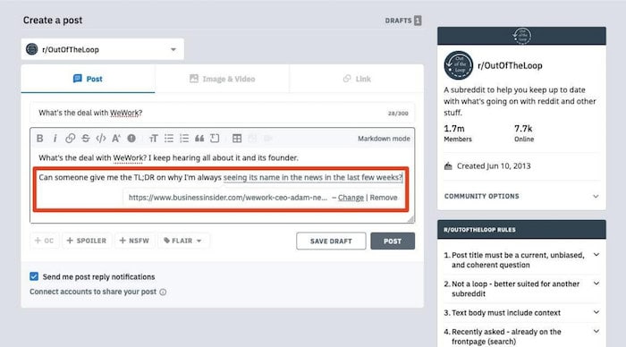626x347 pixels.
Task: Mark the post as NSFW
Action: coord(134,241)
